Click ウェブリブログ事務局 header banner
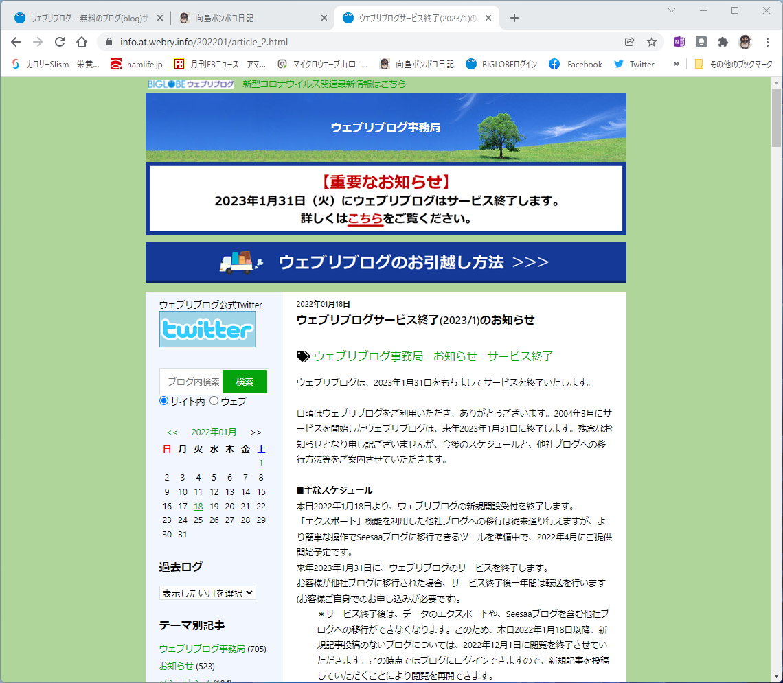Image resolution: width=783 pixels, height=683 pixels. pyautogui.click(x=385, y=127)
